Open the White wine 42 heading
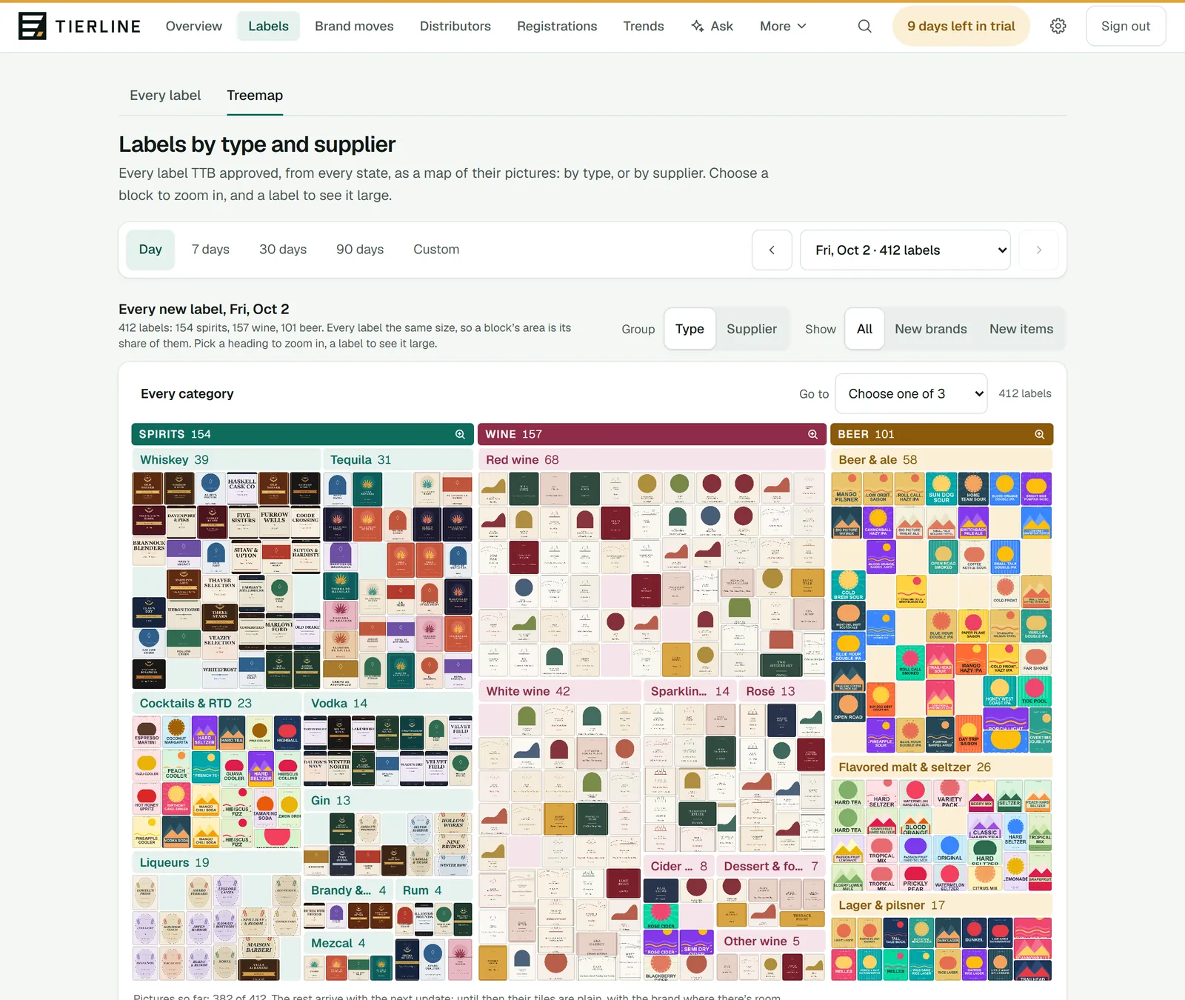The image size is (1185, 1000). click(x=560, y=691)
